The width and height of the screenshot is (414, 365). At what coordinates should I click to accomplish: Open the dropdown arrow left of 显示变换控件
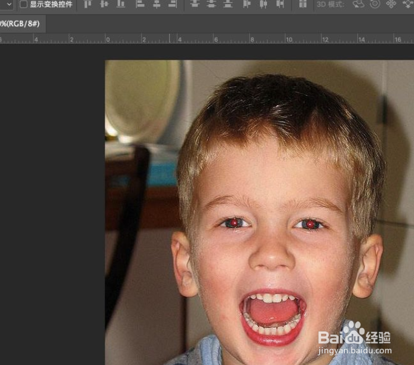9,4
